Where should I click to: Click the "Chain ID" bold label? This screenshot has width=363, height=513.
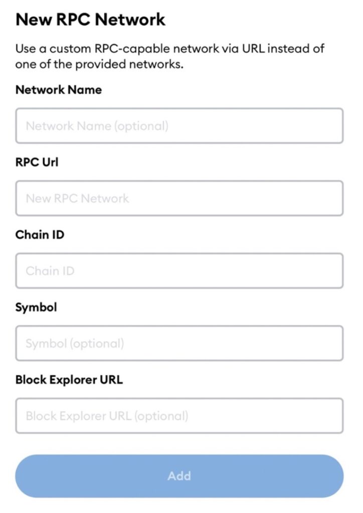pos(40,234)
